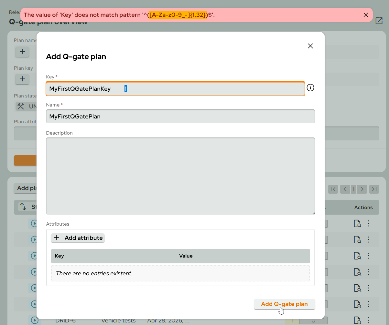Submit with the Add Q-gate plan button

coord(285,304)
